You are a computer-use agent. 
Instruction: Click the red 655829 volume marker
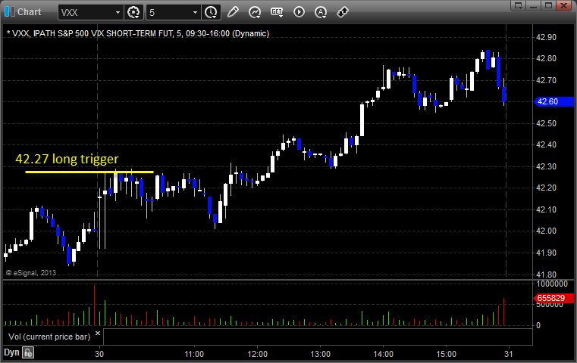click(553, 299)
